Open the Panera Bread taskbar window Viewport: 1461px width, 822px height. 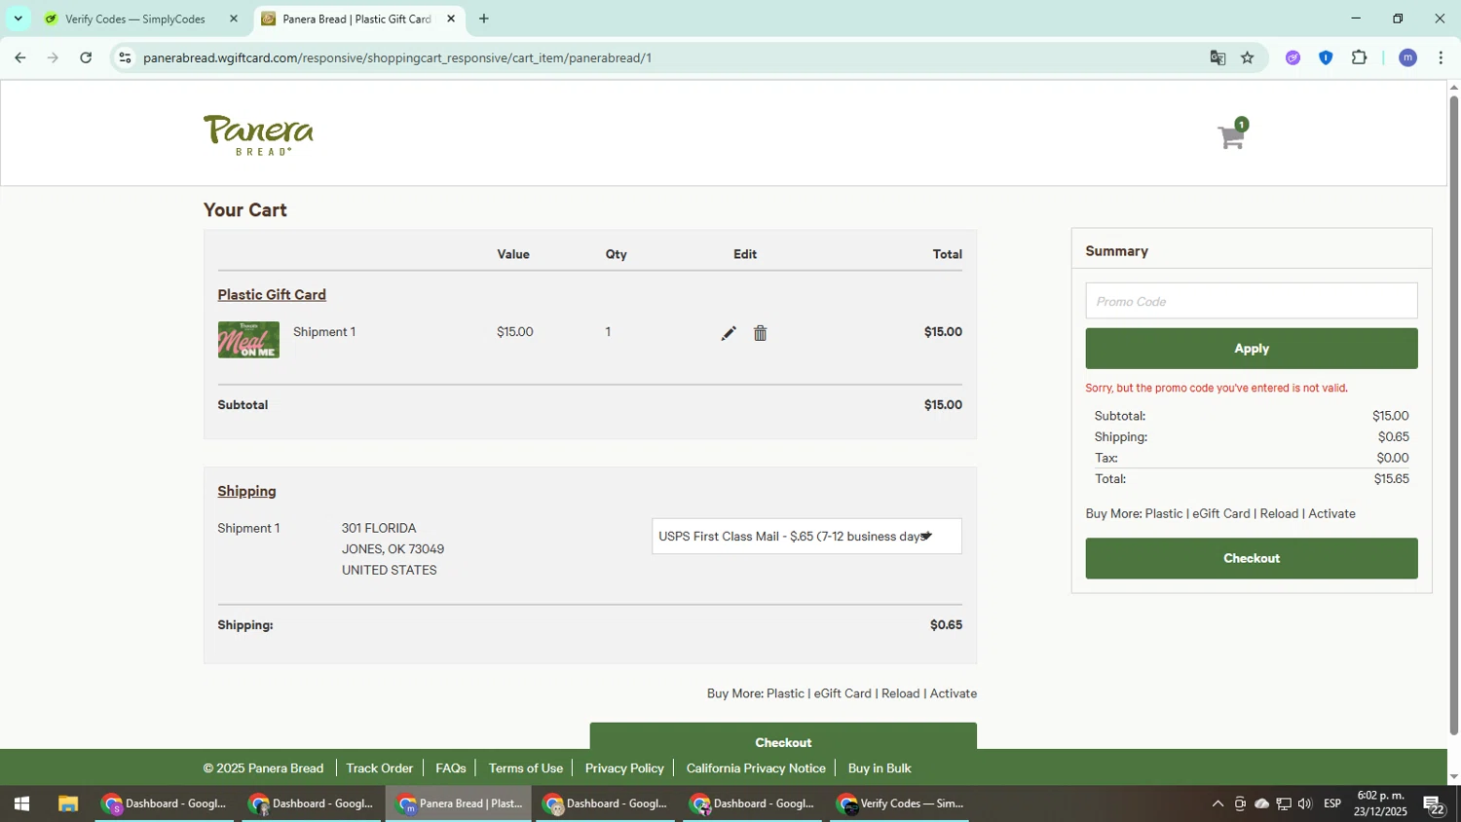pyautogui.click(x=459, y=803)
